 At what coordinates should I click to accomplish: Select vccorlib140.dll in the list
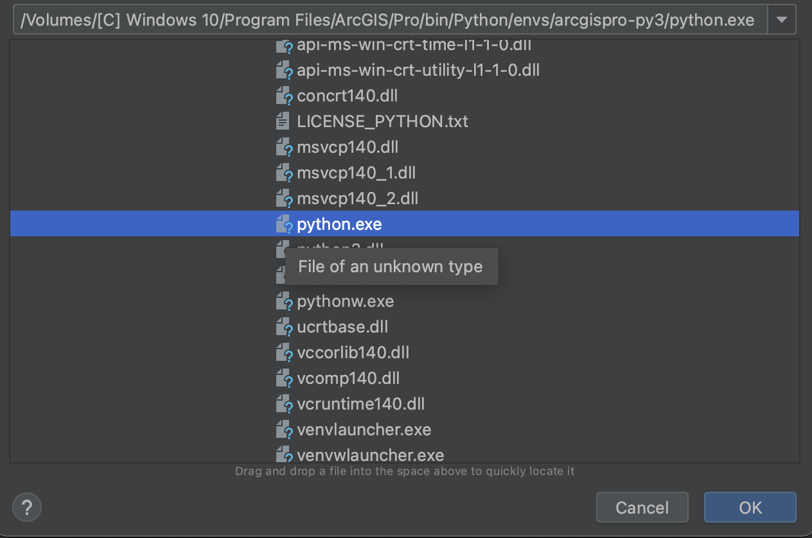(353, 352)
